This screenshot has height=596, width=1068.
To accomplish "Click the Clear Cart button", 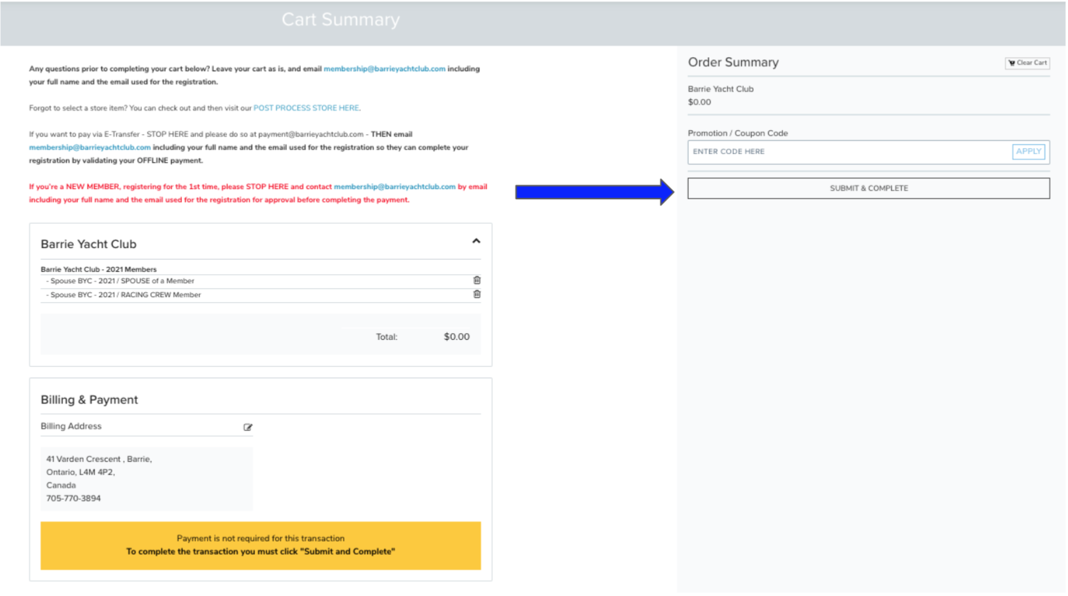I will 1027,63.
